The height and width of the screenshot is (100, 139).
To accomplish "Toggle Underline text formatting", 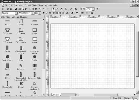I will [x=50, y=13].
